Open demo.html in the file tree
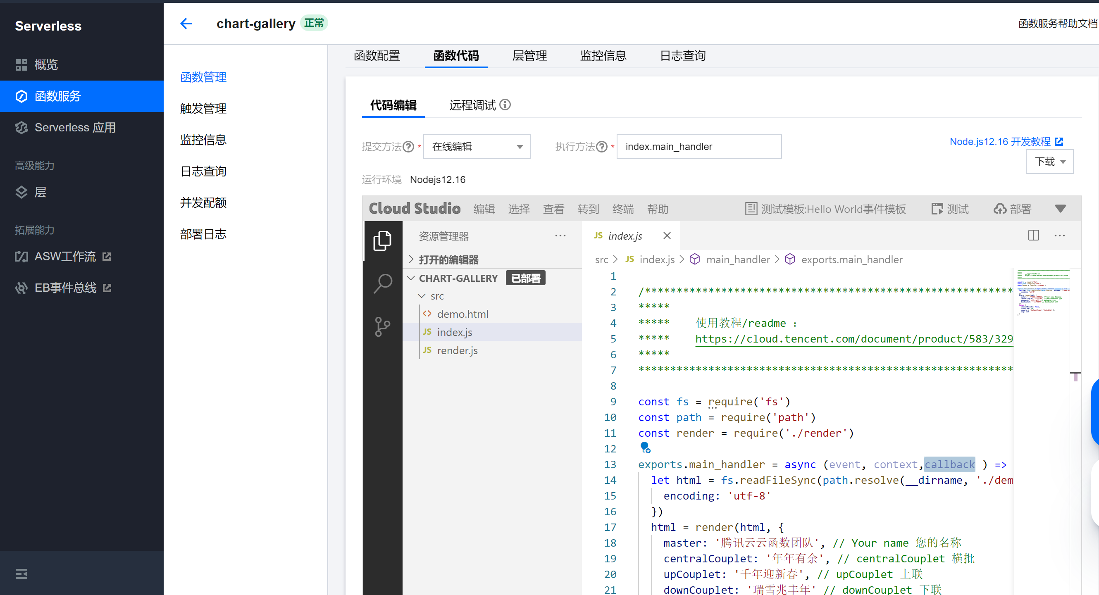Screen dimensions: 1099x595 tap(493, 314)
